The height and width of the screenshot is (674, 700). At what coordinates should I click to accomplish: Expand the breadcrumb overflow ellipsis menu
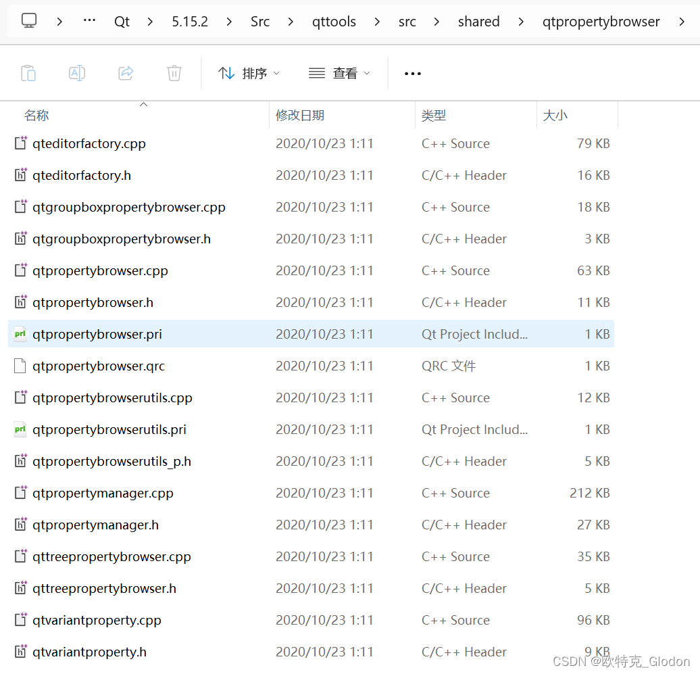(89, 21)
